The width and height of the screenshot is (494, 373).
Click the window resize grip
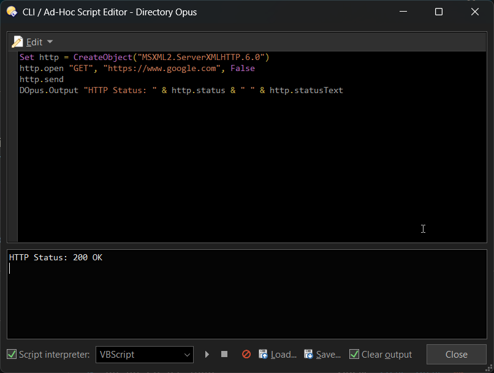(489, 368)
